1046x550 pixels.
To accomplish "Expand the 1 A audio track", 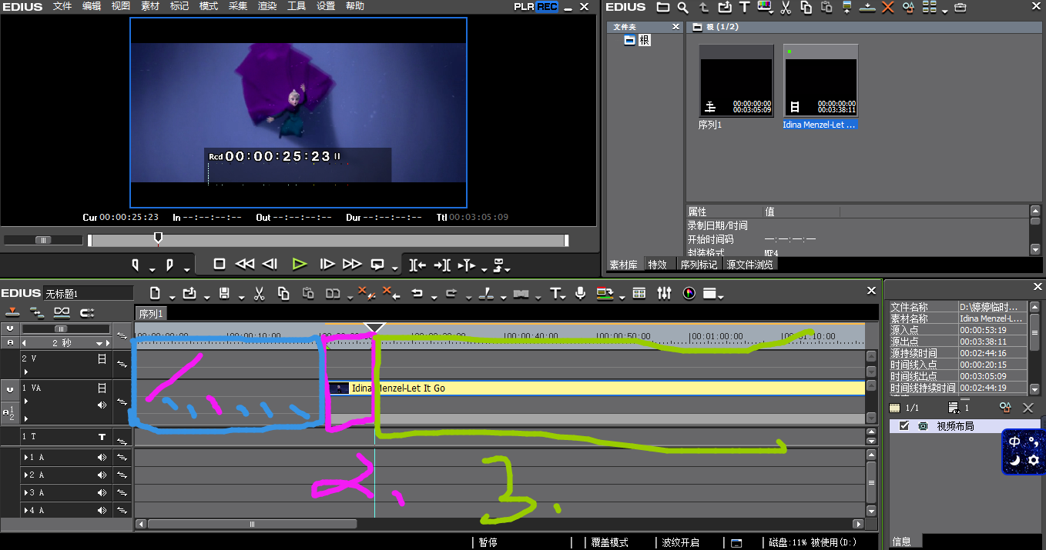I will [x=25, y=457].
